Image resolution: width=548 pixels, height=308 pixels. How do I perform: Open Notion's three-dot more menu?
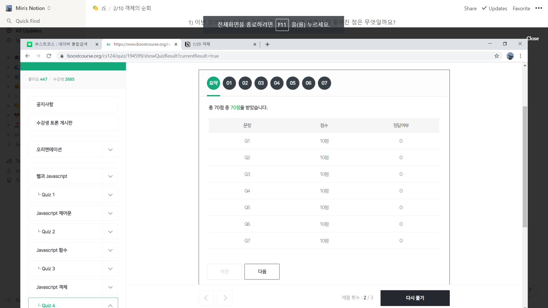[x=539, y=8]
